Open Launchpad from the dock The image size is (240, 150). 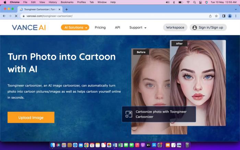(x=64, y=145)
